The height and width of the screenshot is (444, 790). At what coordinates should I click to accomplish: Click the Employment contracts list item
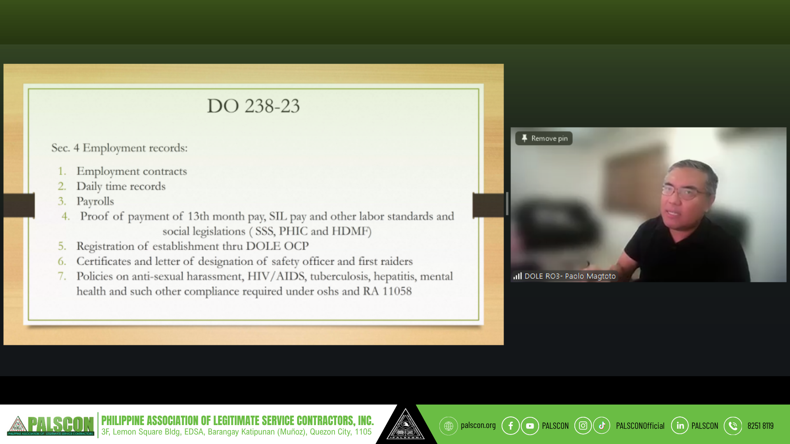click(x=132, y=171)
